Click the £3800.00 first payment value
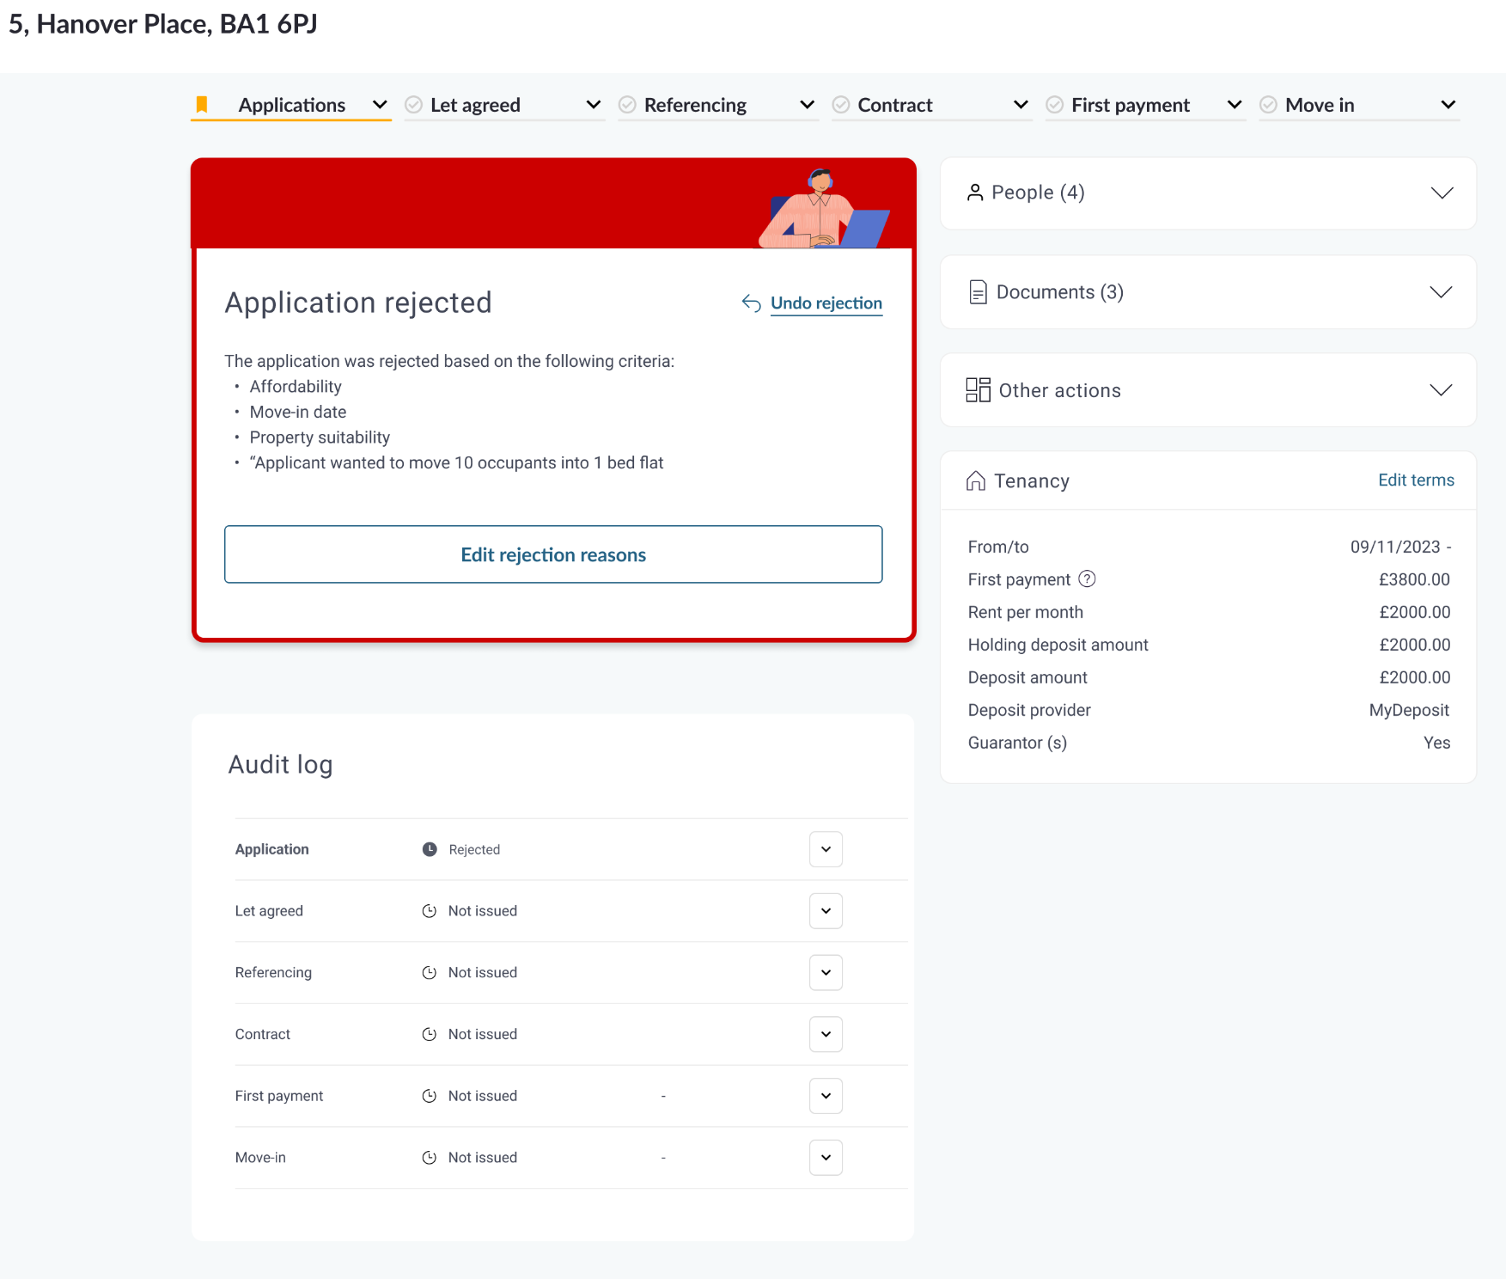The width and height of the screenshot is (1506, 1279). click(x=1414, y=579)
